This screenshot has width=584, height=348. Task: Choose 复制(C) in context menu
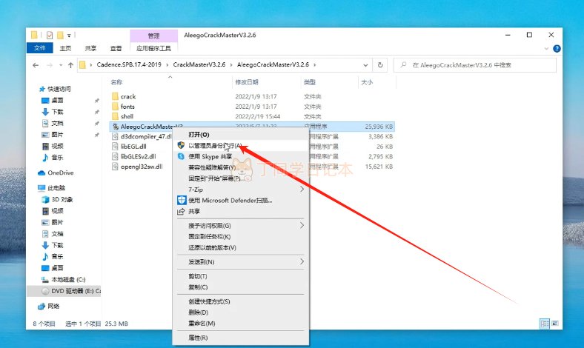point(241,287)
